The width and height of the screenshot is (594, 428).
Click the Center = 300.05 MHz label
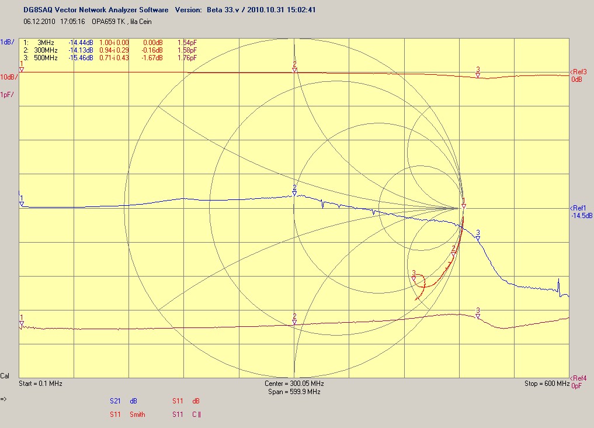tap(294, 383)
